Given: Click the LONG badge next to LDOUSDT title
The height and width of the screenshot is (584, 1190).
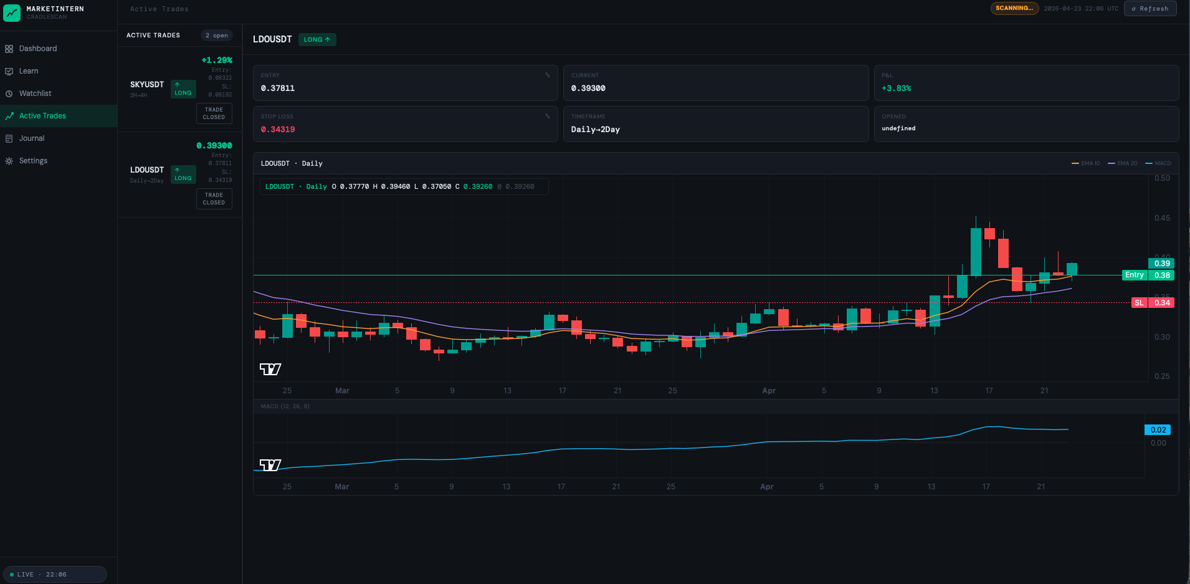Looking at the screenshot, I should pyautogui.click(x=317, y=39).
